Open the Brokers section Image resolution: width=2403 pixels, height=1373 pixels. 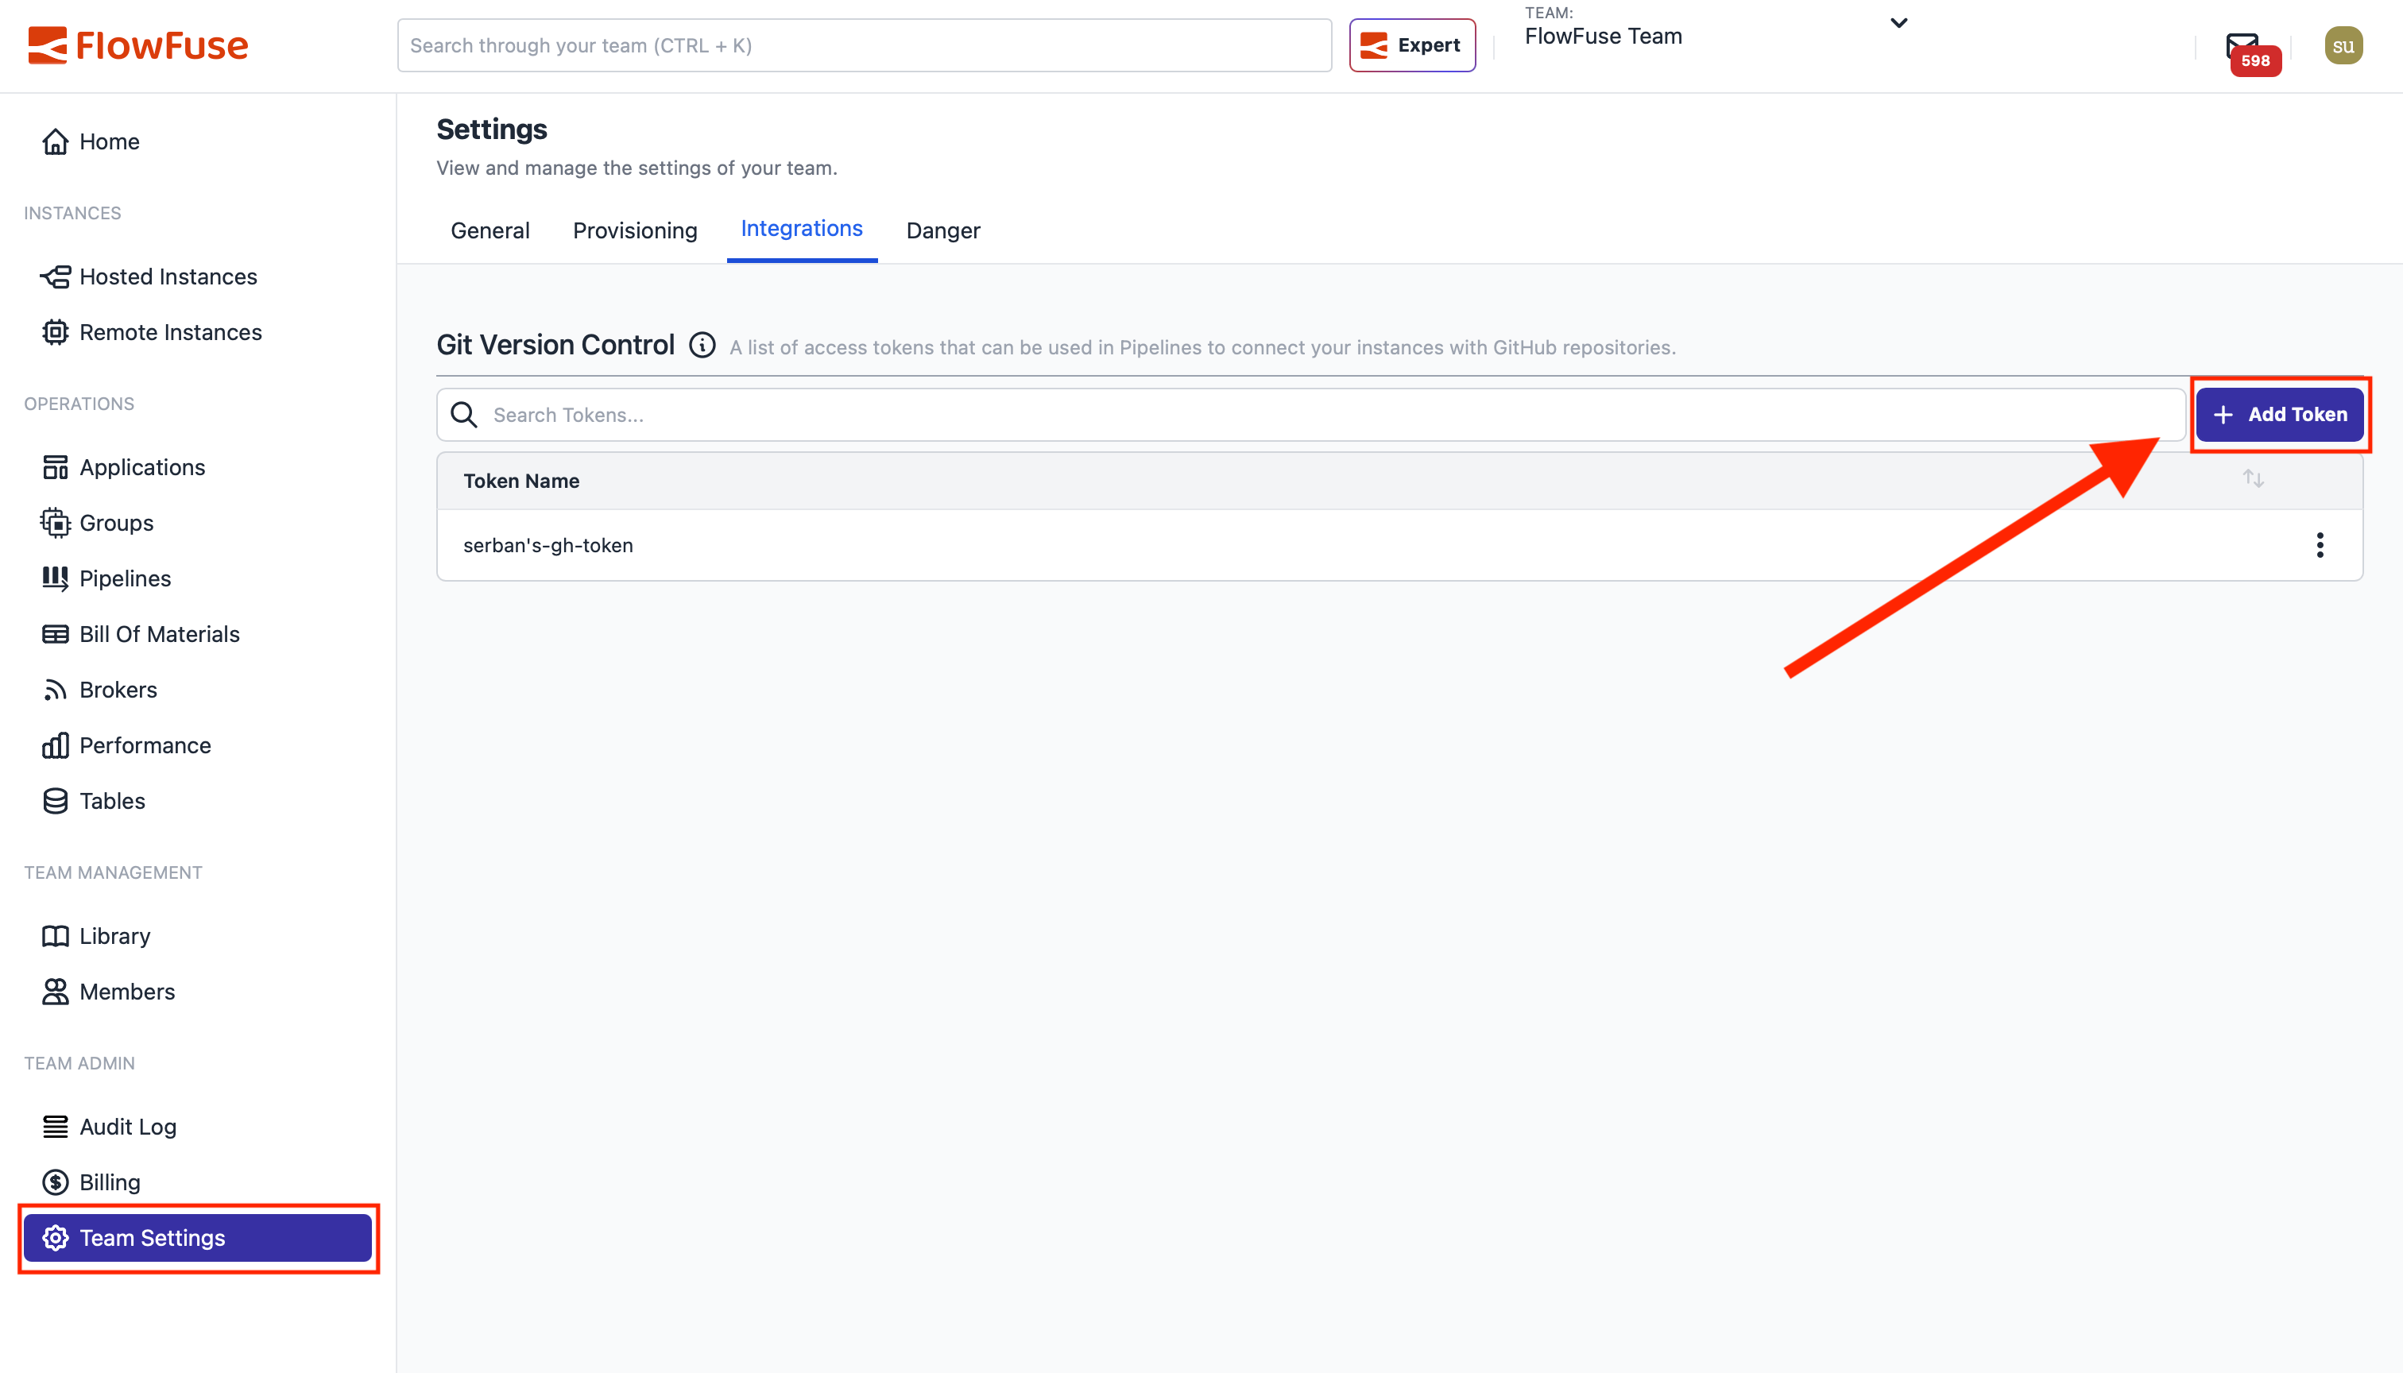coord(118,690)
